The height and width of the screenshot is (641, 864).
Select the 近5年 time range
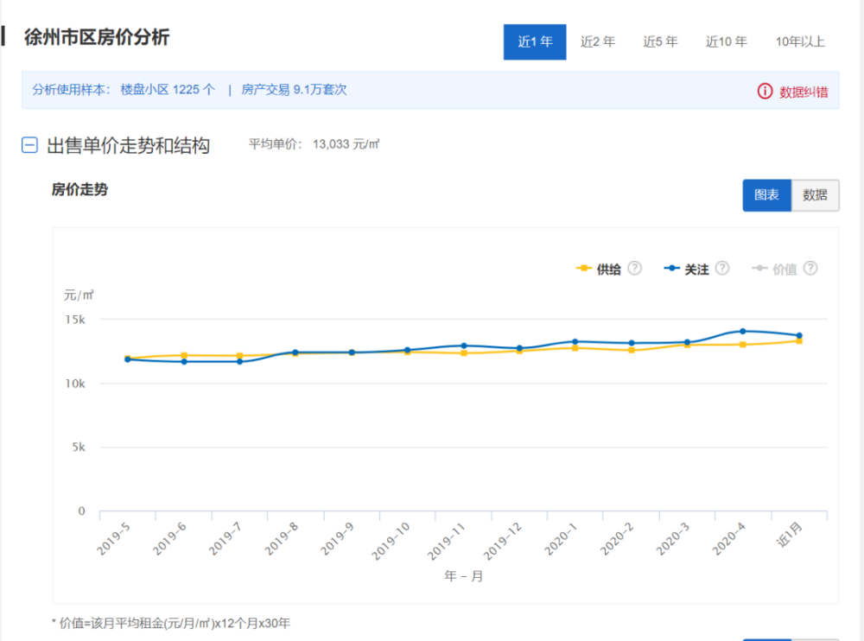pyautogui.click(x=659, y=41)
